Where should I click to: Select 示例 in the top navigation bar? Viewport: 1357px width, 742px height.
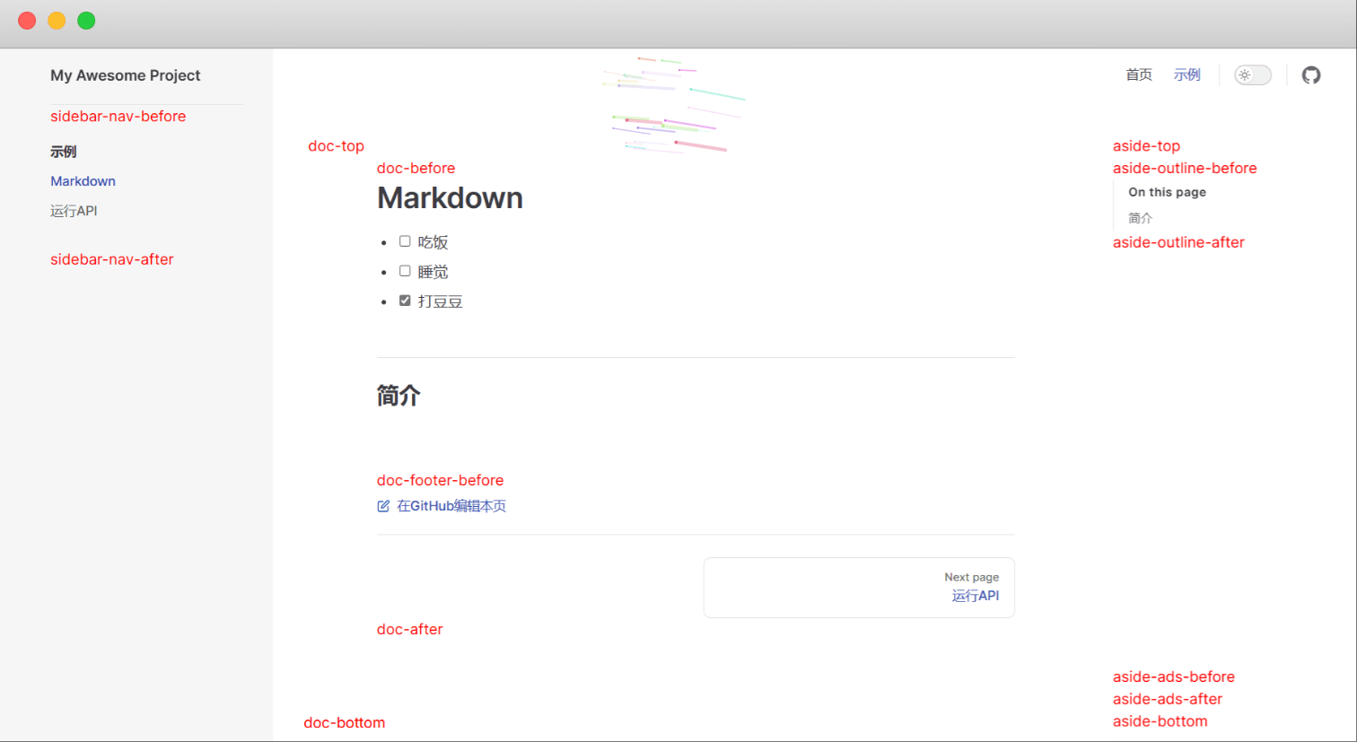click(1186, 75)
